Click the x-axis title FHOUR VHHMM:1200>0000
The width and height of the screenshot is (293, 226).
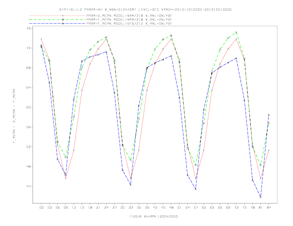[154, 216]
